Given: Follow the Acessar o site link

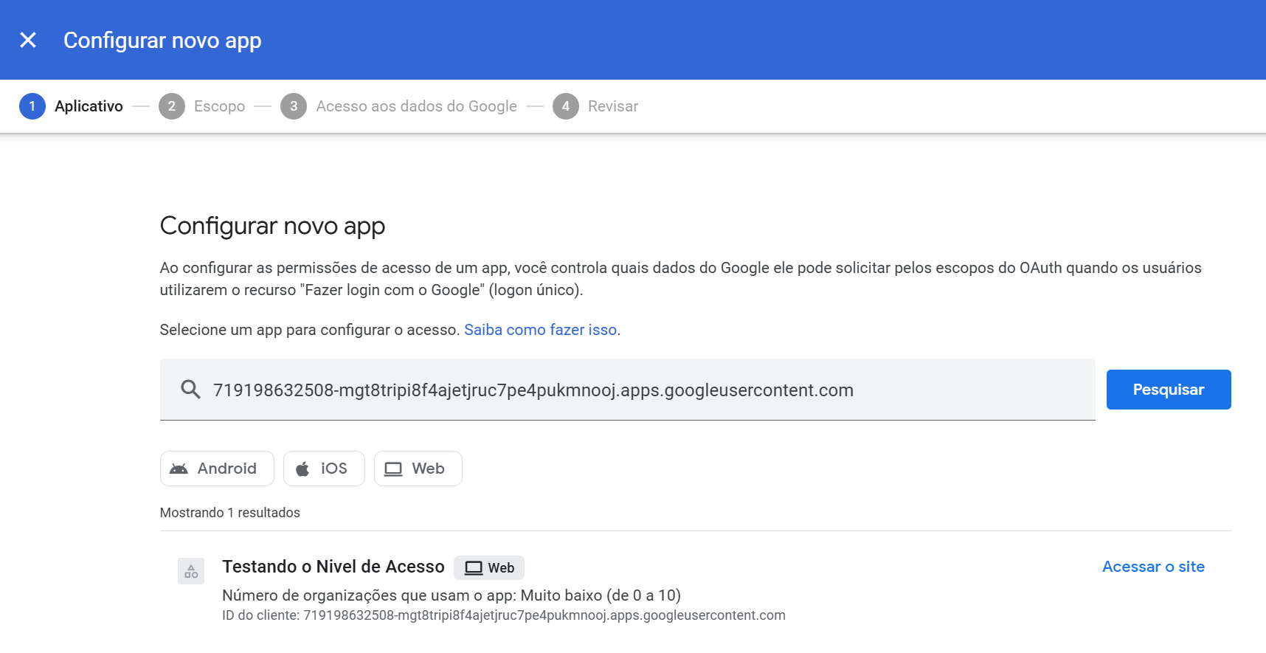Looking at the screenshot, I should 1152,567.
